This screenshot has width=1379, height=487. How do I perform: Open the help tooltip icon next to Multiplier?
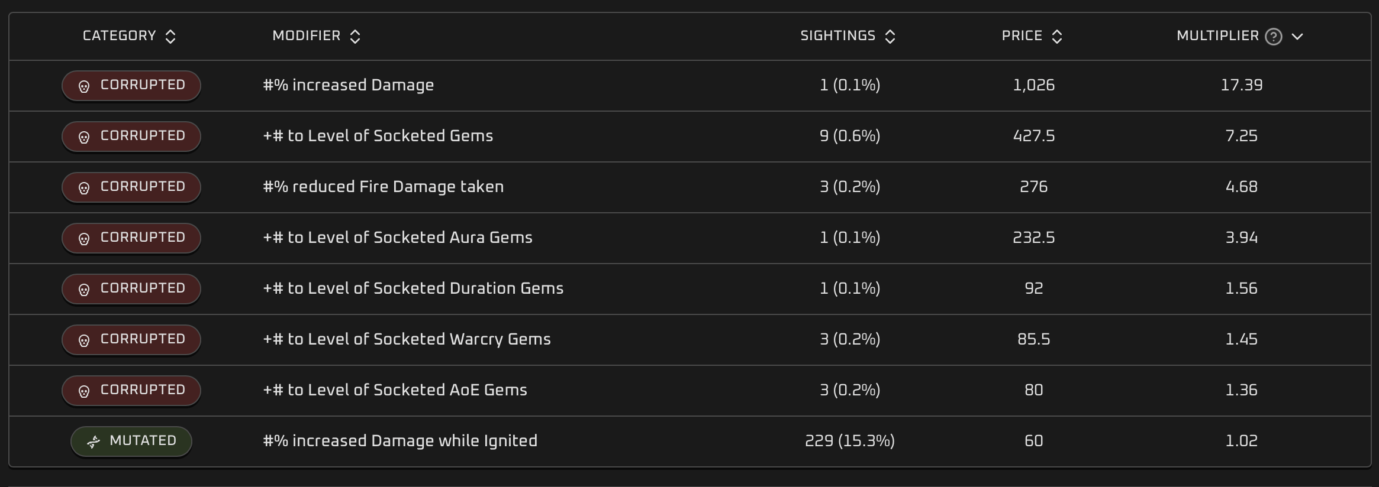[x=1273, y=36]
